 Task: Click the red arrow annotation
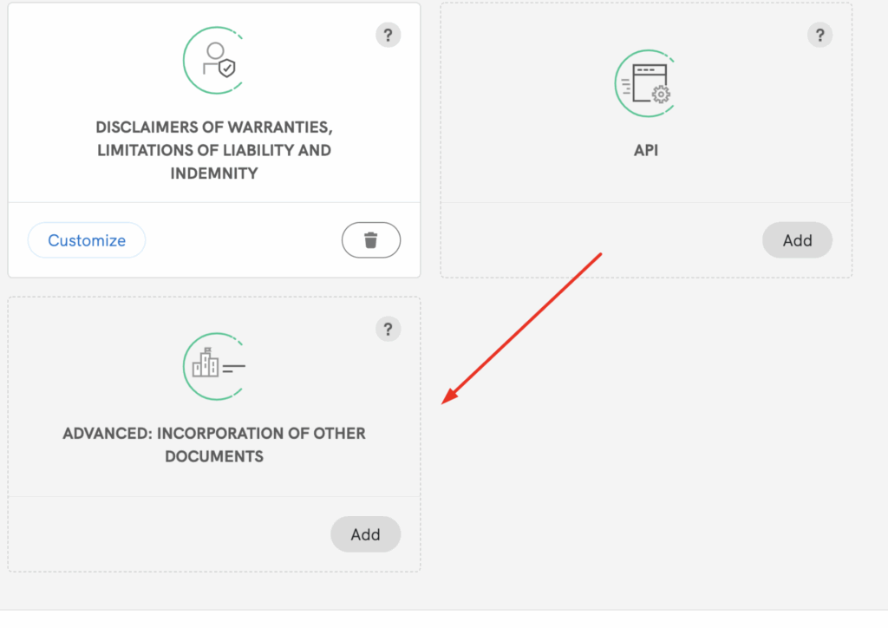tap(522, 329)
